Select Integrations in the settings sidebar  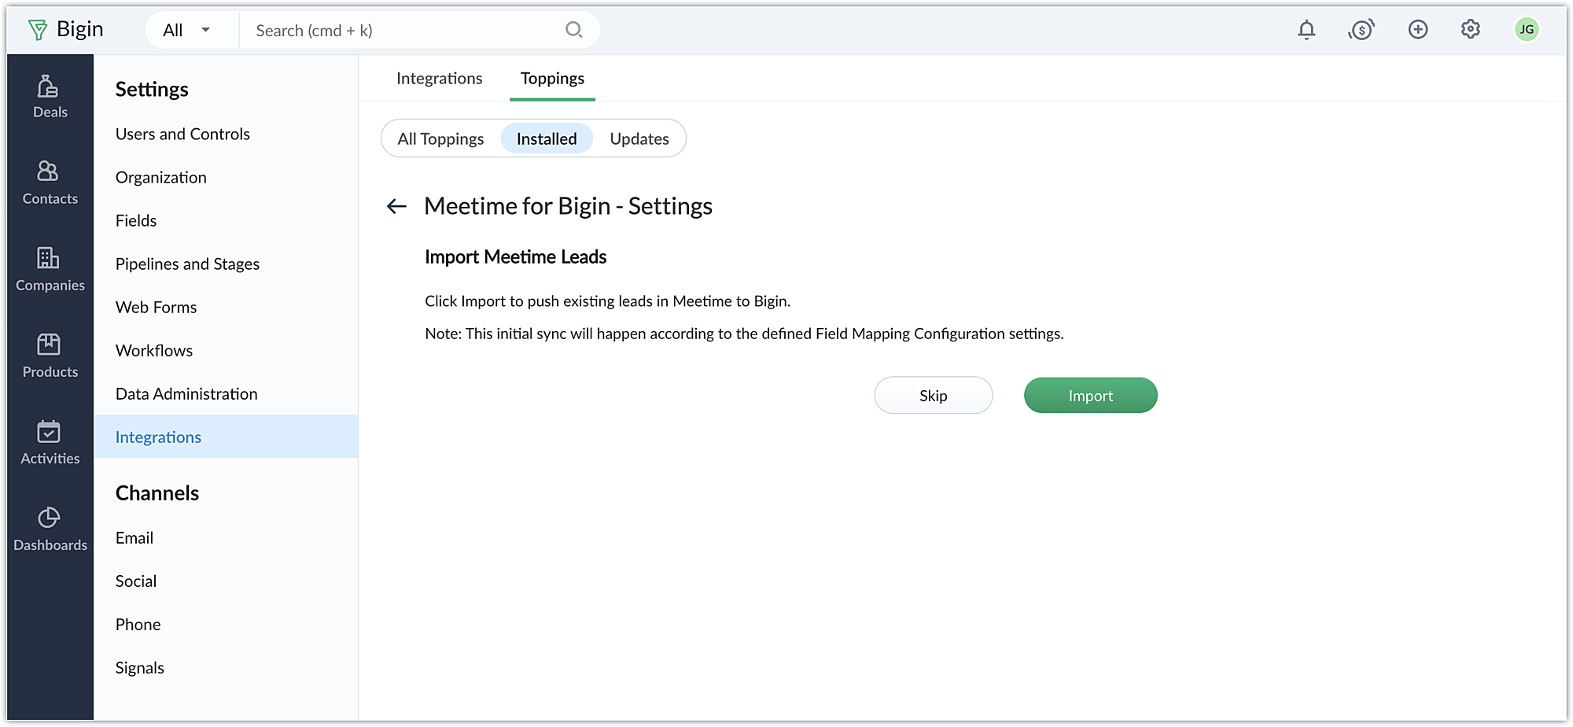tap(226, 437)
